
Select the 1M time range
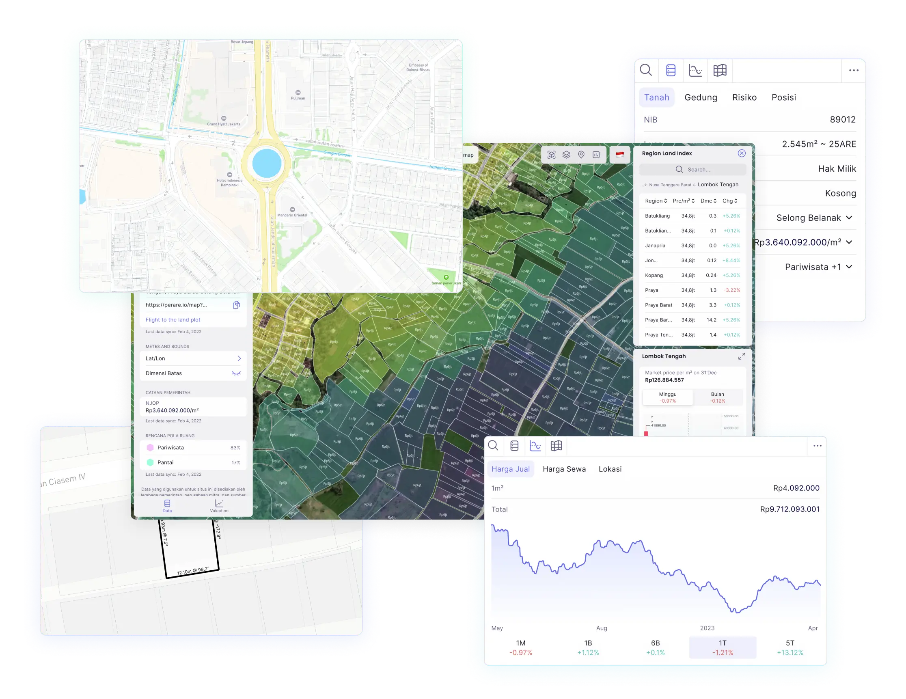click(521, 647)
